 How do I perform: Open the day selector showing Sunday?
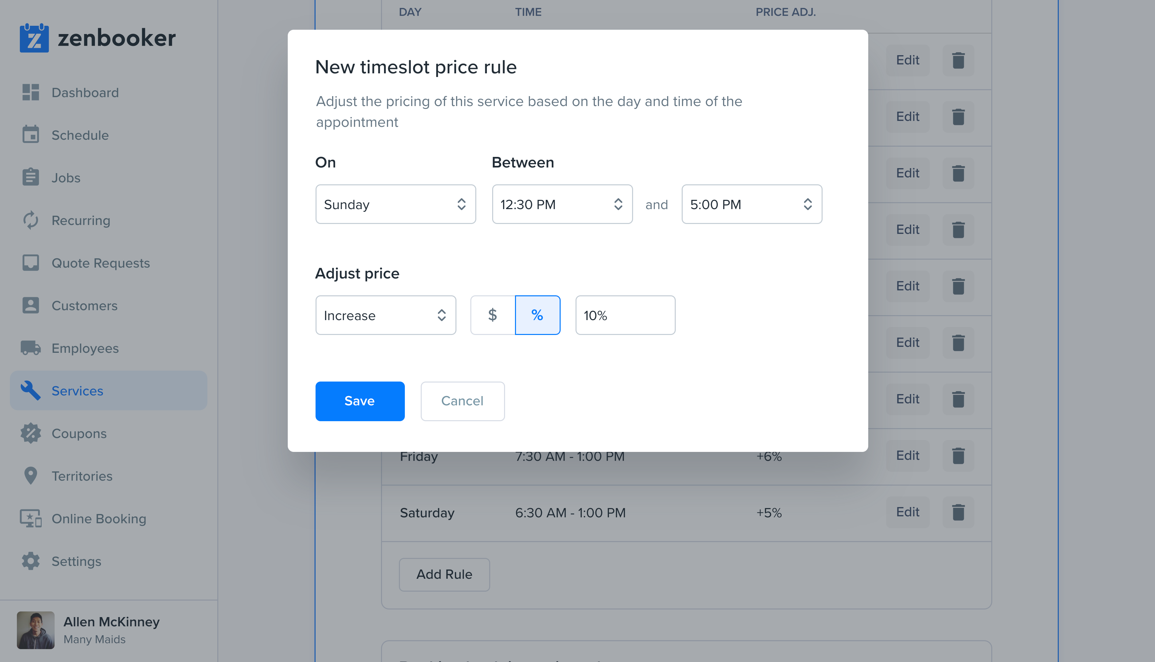pos(395,204)
